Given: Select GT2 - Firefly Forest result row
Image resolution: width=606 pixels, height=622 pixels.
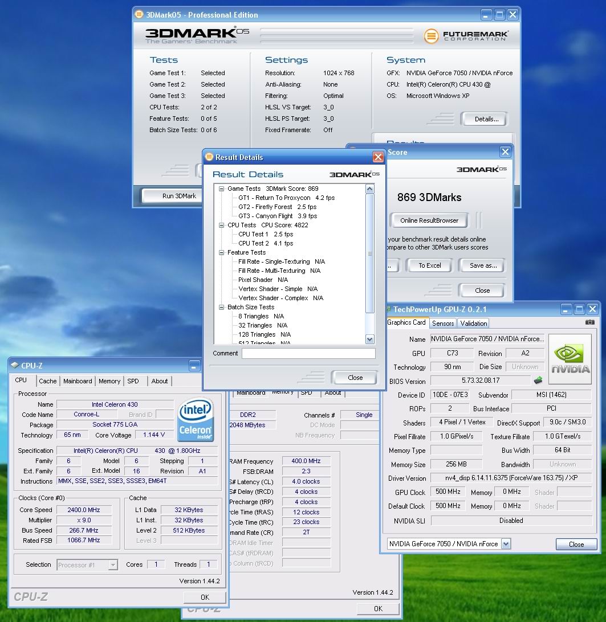Looking at the screenshot, I should click(x=277, y=207).
